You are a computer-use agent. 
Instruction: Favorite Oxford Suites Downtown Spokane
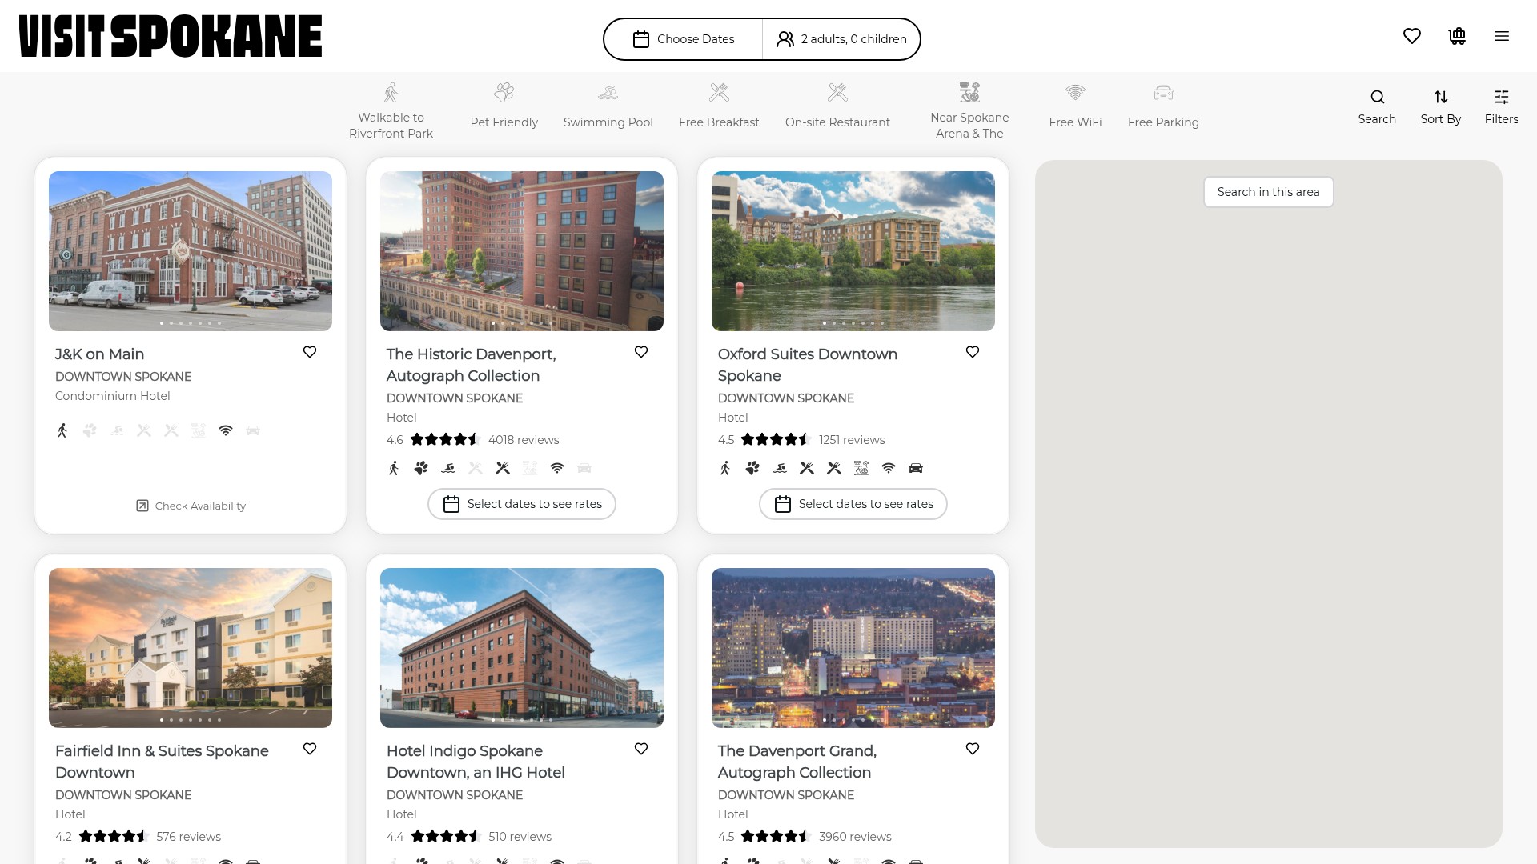[x=973, y=352]
